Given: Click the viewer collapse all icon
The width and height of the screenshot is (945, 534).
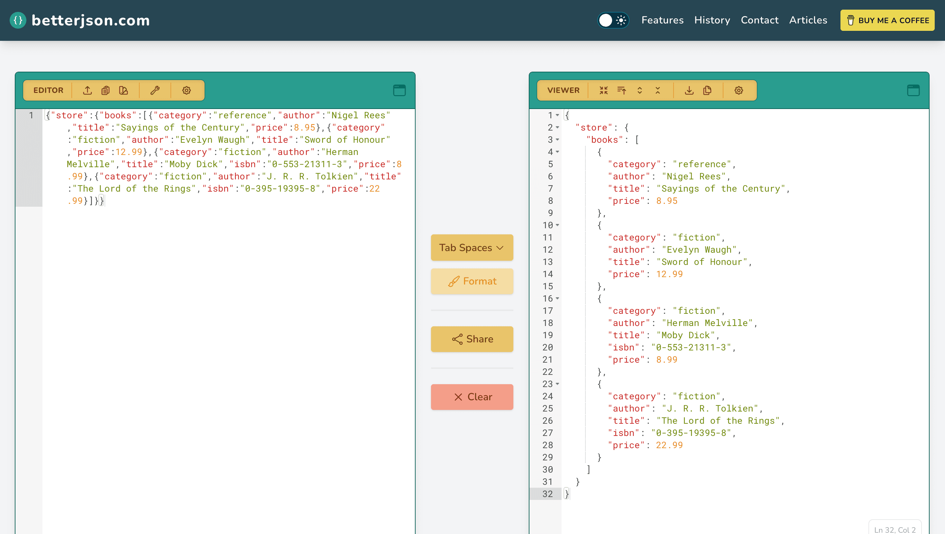Looking at the screenshot, I should coord(657,90).
